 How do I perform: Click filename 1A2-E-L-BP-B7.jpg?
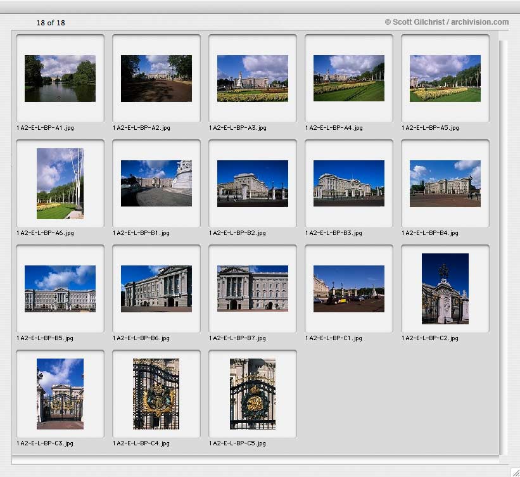point(238,338)
